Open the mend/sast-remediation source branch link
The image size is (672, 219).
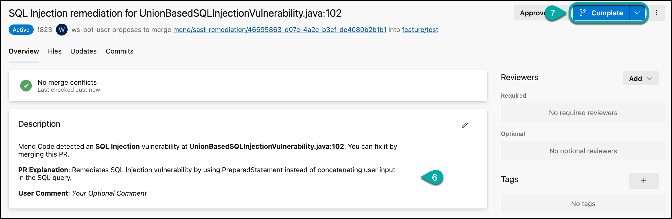coord(280,30)
